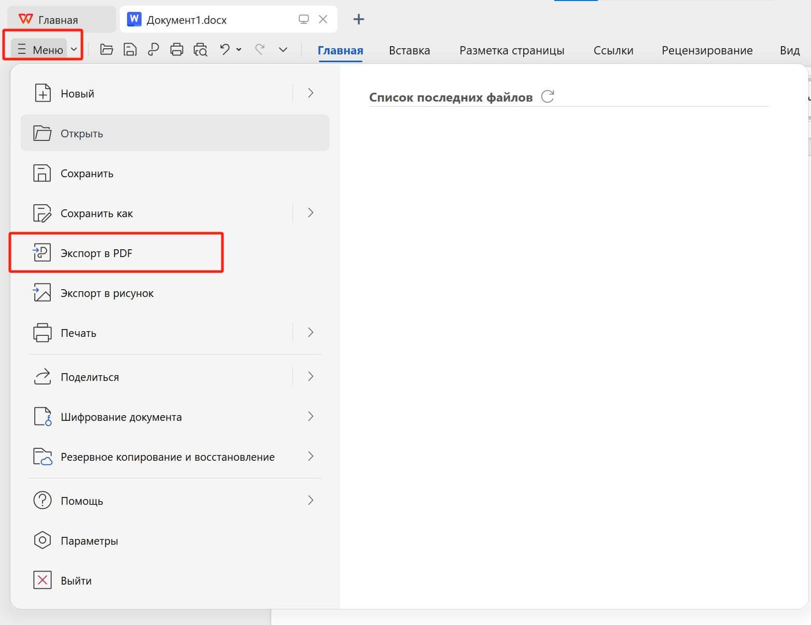This screenshot has height=625, width=811.
Task: Create a new tab with the plus button
Action: (358, 19)
